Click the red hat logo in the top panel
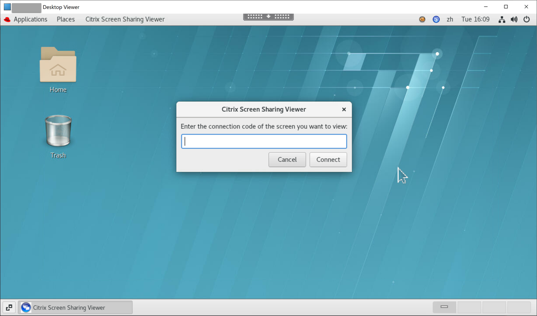Image resolution: width=537 pixels, height=316 pixels. pyautogui.click(x=7, y=19)
